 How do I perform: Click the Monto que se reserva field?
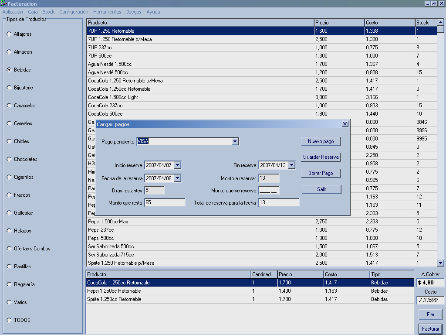click(x=269, y=191)
